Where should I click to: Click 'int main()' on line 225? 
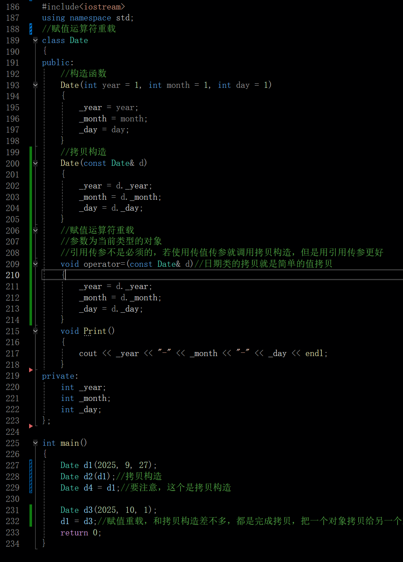pos(65,443)
